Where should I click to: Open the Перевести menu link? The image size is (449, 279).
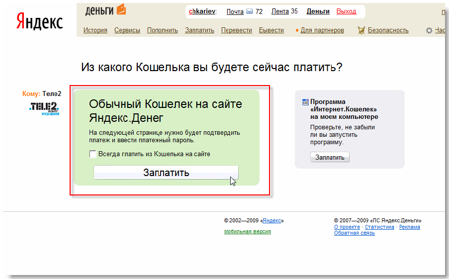237,30
